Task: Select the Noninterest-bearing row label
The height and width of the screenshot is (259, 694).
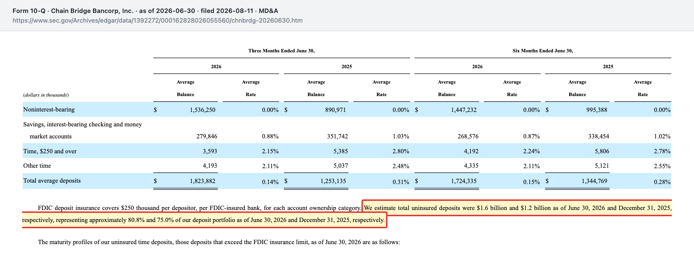Action: [49, 110]
